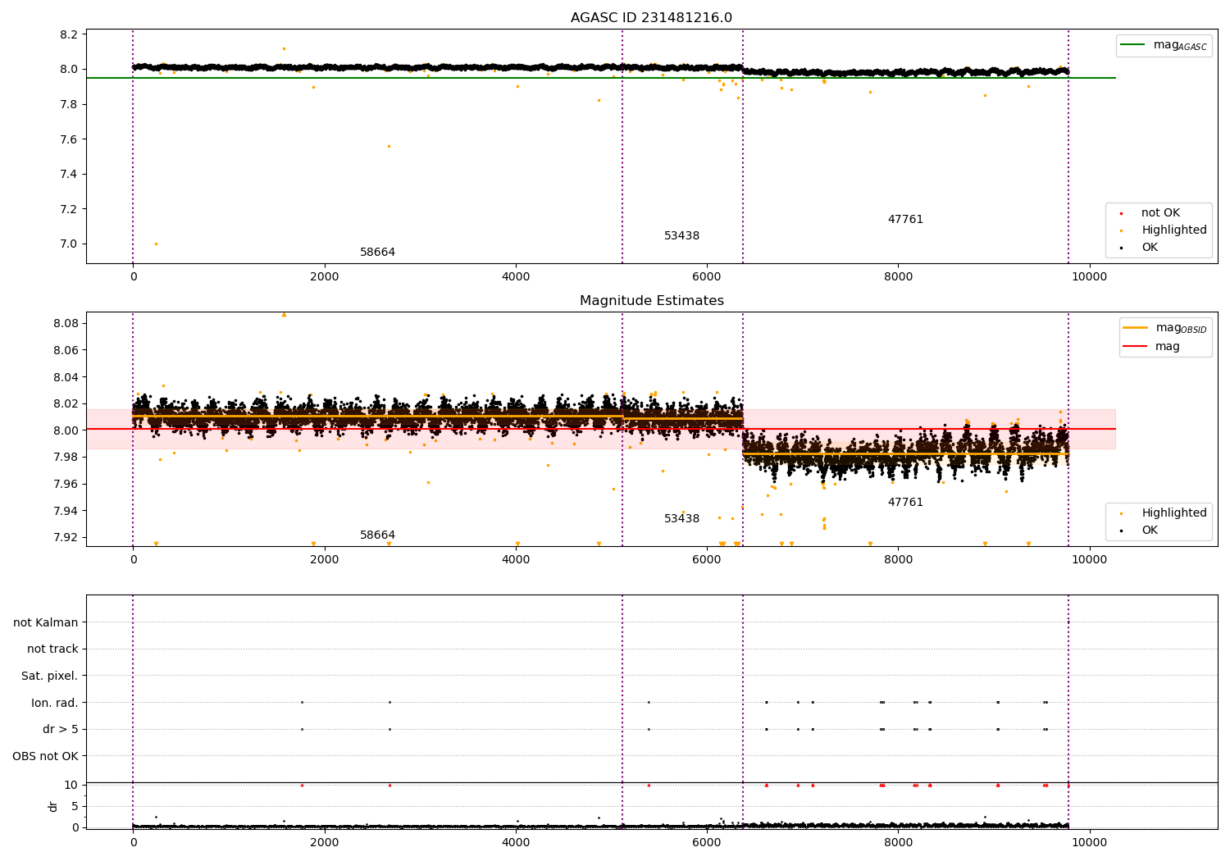Click the 53438 obsid label in middle plot
This screenshot has height=861, width=1230.
[681, 519]
